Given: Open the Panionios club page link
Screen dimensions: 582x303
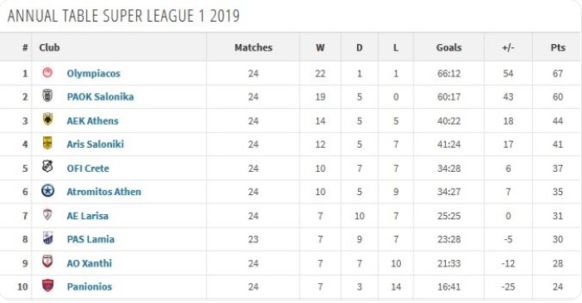Looking at the screenshot, I should (90, 286).
